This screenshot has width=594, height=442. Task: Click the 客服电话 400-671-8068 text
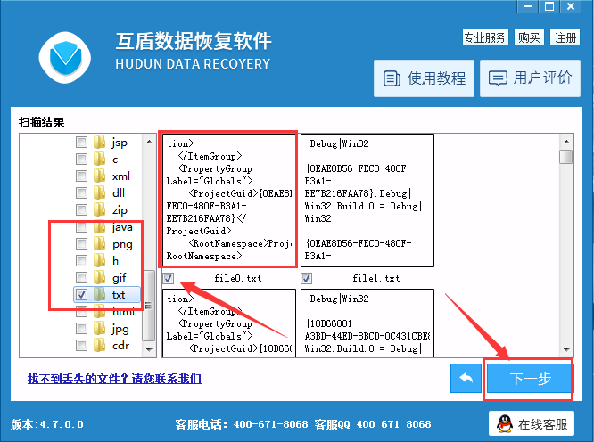242,424
